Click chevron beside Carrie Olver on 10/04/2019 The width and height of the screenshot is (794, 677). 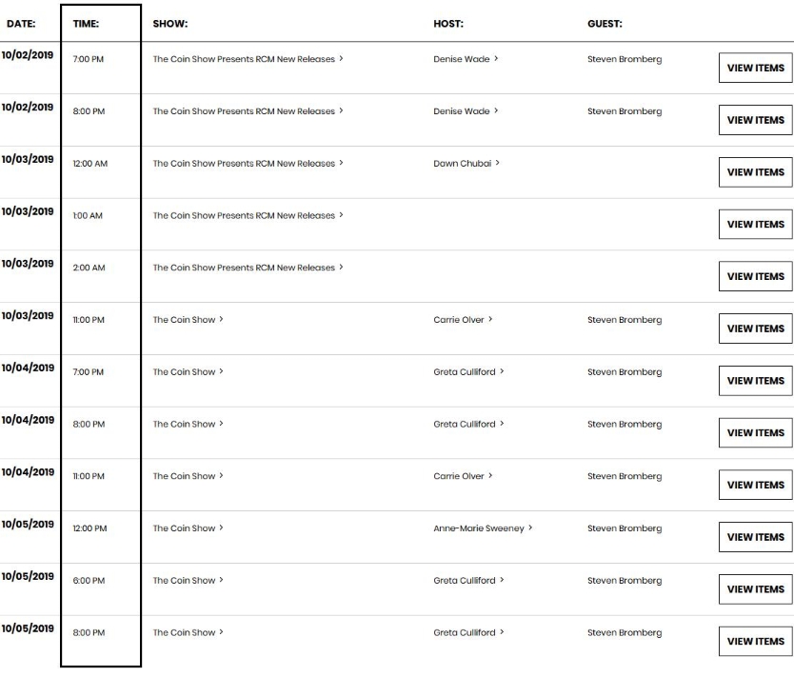490,476
